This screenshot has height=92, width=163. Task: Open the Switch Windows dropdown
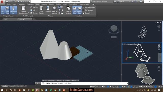[x=68, y=10]
